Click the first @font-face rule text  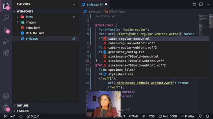click(104, 25)
